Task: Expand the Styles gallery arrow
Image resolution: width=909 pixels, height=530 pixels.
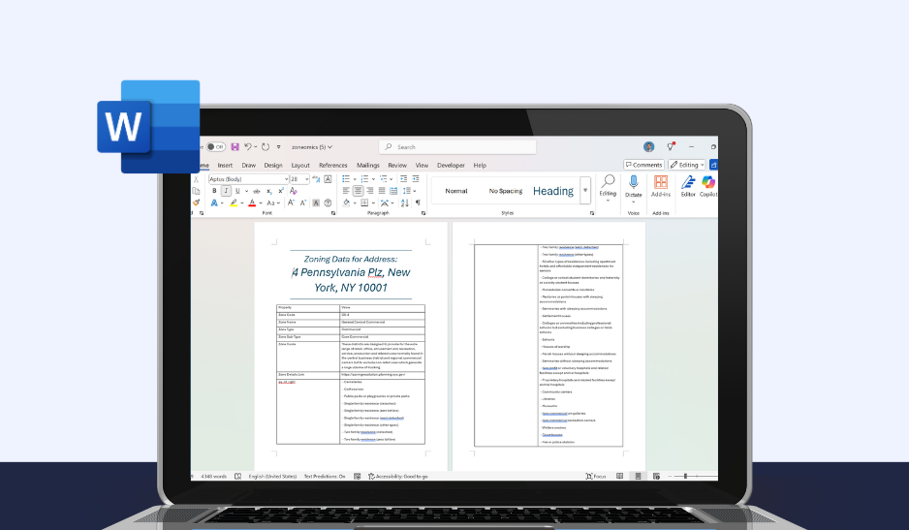Action: tap(585, 190)
